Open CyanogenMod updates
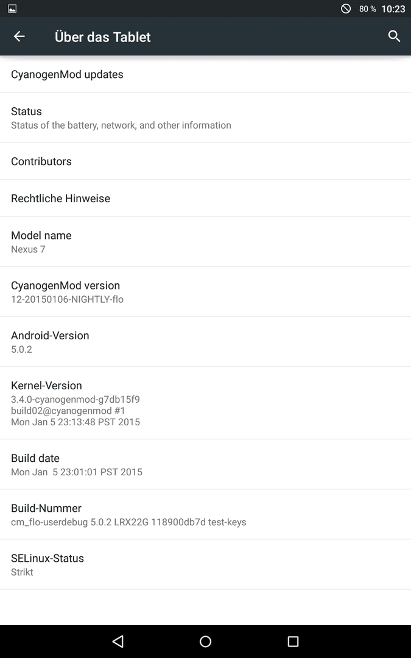 coord(206,74)
